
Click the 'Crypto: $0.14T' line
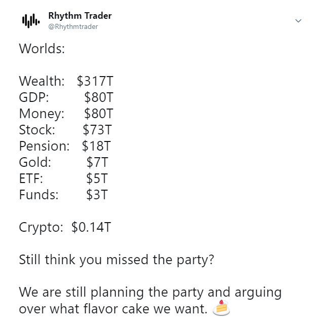point(65,227)
